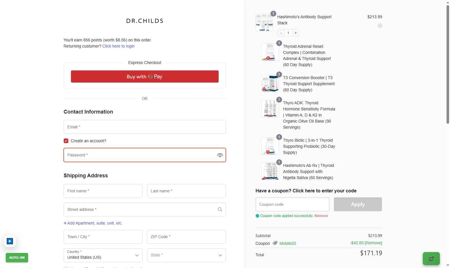Decrease quantity with the minus button

(281, 33)
